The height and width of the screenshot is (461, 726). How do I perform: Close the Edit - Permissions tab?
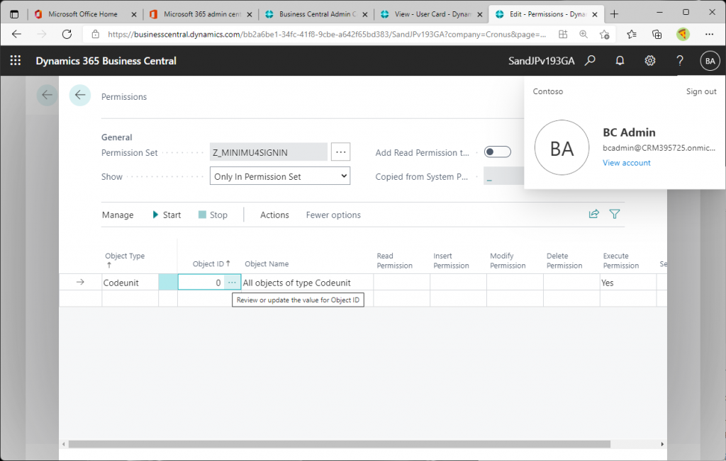[x=595, y=14]
